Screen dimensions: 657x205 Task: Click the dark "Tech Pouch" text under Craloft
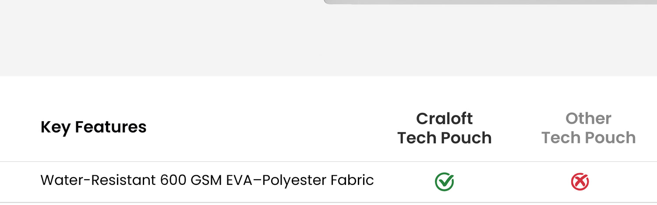click(x=444, y=138)
